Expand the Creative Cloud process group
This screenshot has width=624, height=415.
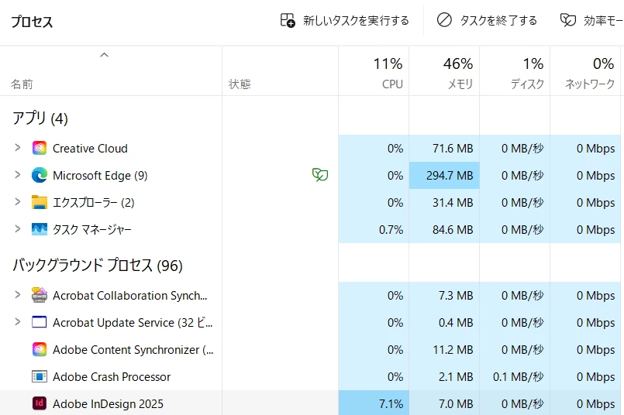(18, 148)
